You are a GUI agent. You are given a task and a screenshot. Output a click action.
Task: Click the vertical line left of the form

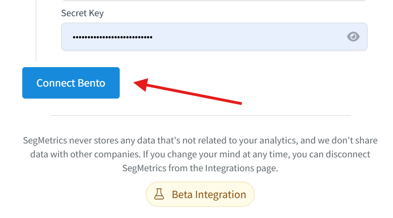pos(36,32)
